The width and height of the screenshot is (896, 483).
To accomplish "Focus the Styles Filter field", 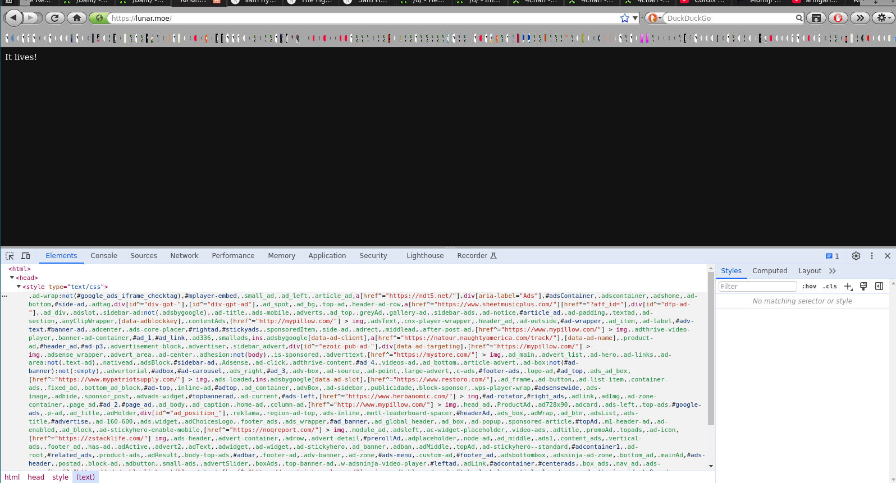I will pos(757,287).
